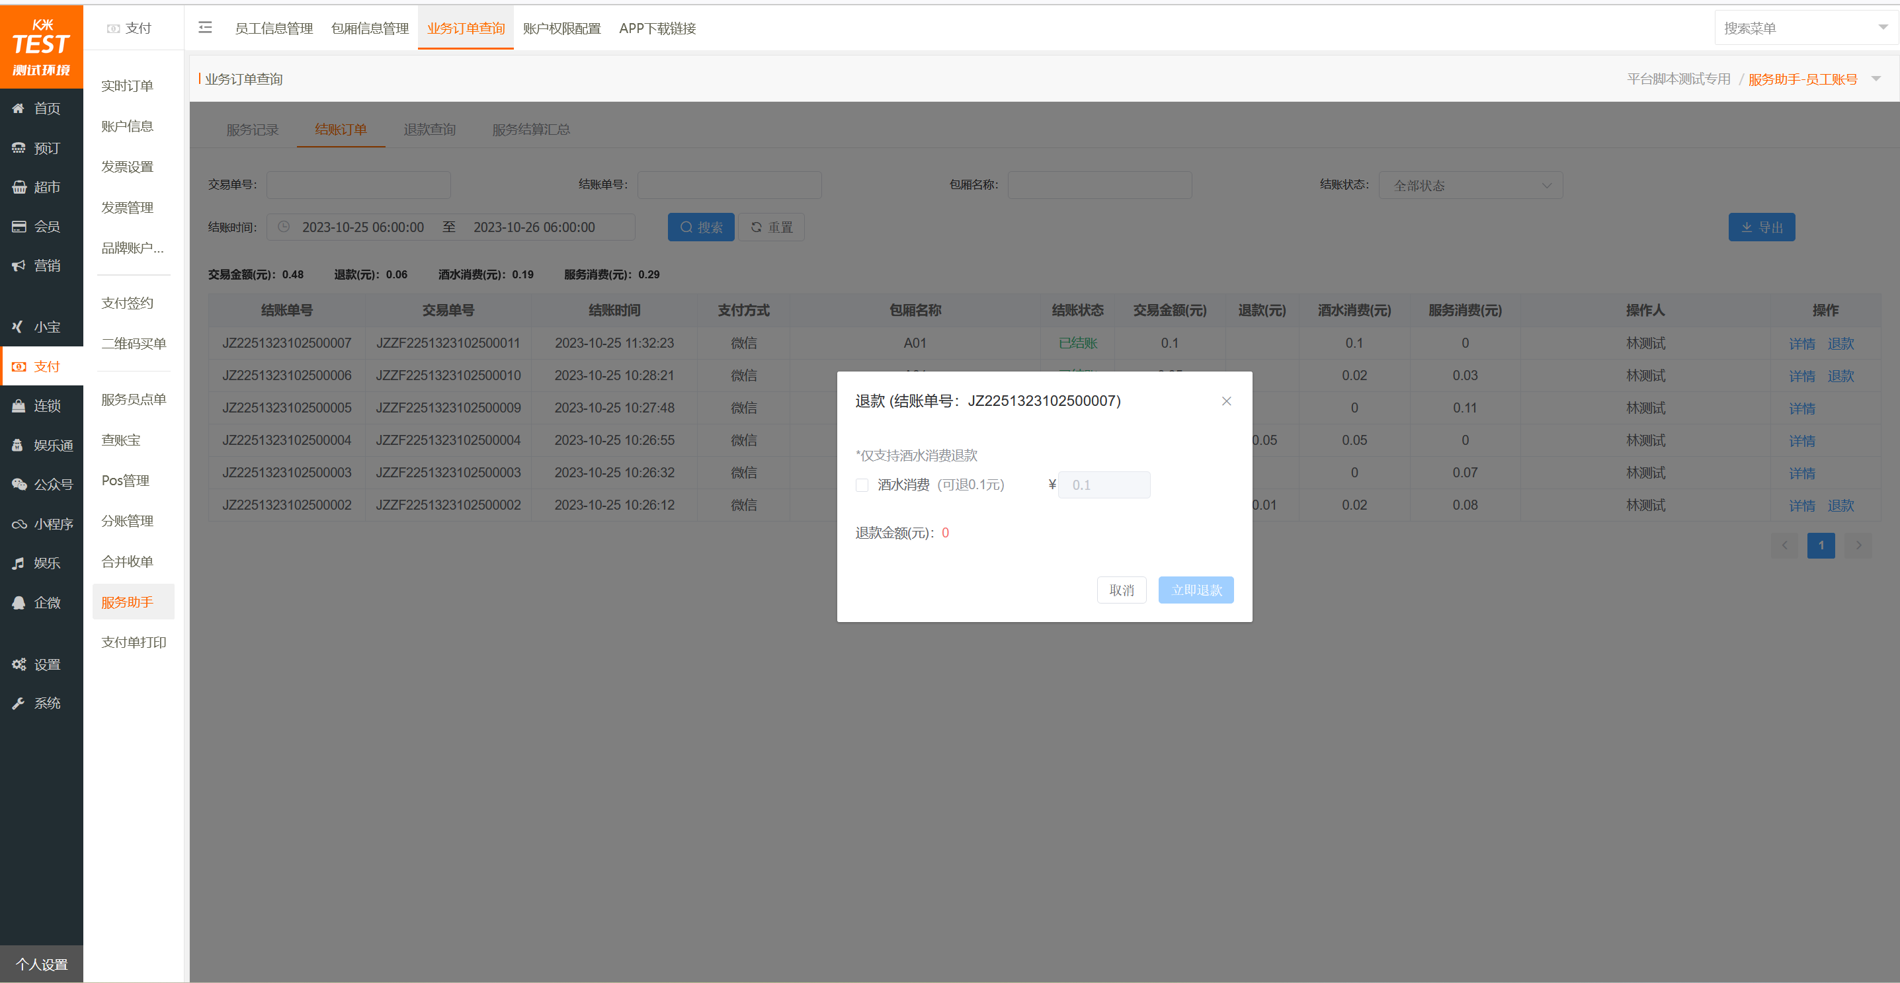Click the clock icon in 结账时间 field
Image resolution: width=1900 pixels, height=983 pixels.
[x=283, y=226]
